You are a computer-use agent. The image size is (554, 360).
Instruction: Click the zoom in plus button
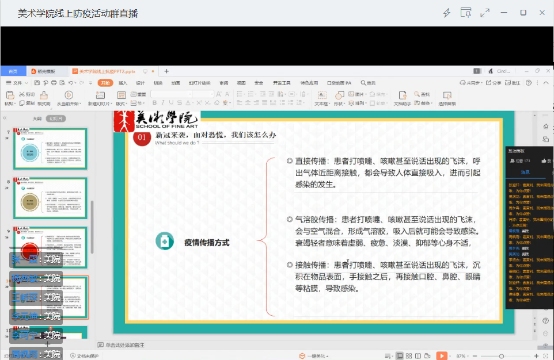(536, 356)
